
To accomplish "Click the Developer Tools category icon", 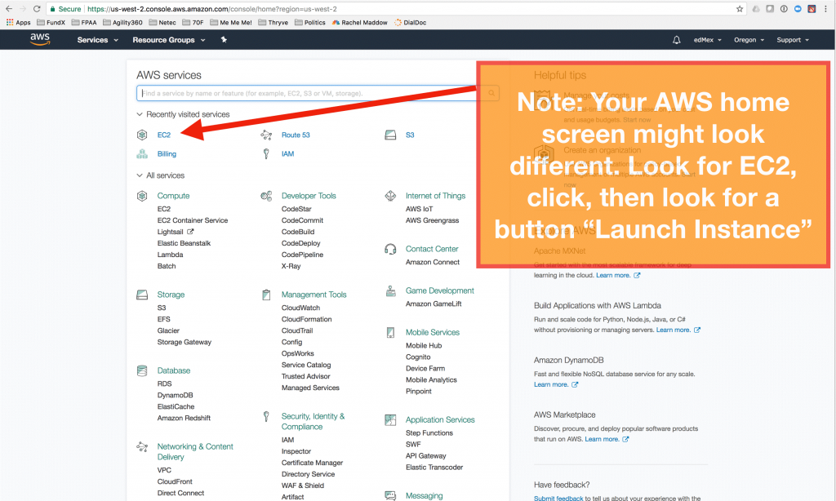I will (x=266, y=196).
